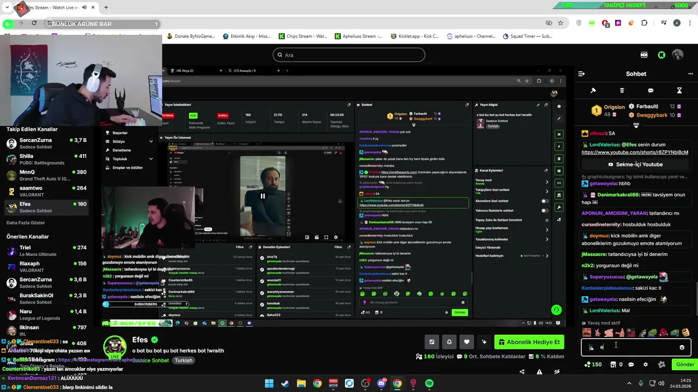Open the system tray hidden icons chevron
698x392 pixels.
[x=629, y=383]
